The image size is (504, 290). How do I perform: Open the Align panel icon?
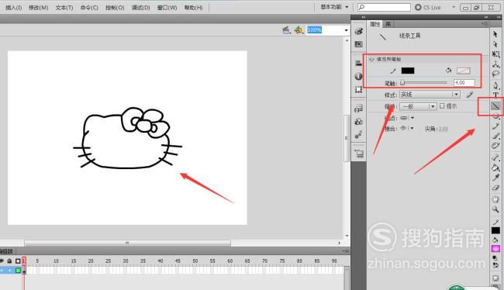point(359,63)
